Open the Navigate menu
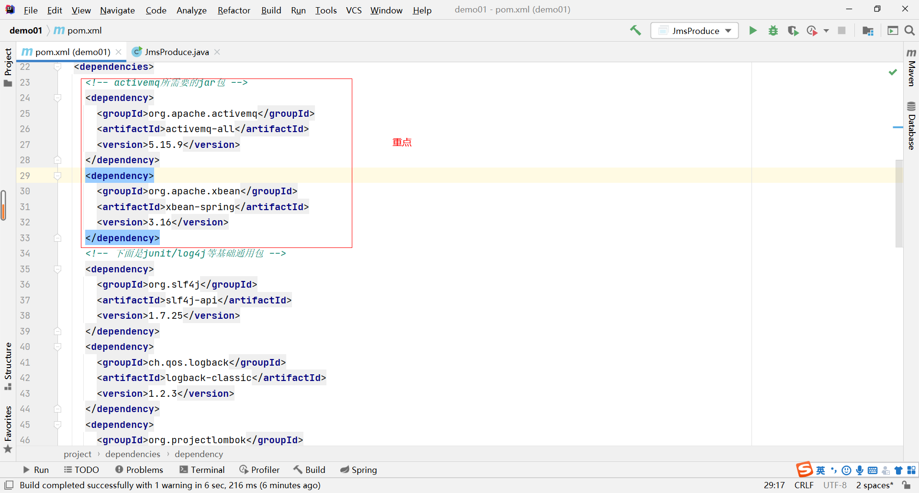 pyautogui.click(x=117, y=10)
